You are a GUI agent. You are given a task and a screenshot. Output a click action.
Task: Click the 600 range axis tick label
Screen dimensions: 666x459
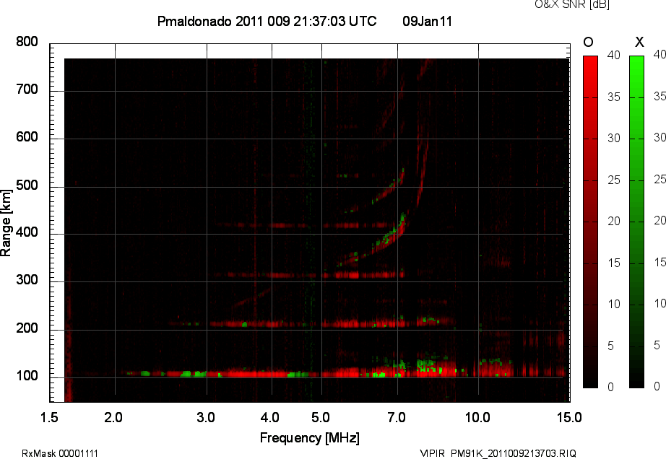pos(27,137)
